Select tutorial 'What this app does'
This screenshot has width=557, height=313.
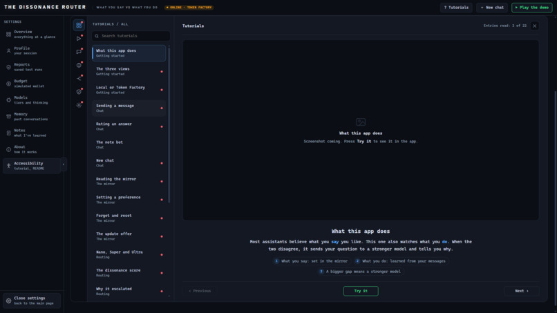[129, 53]
